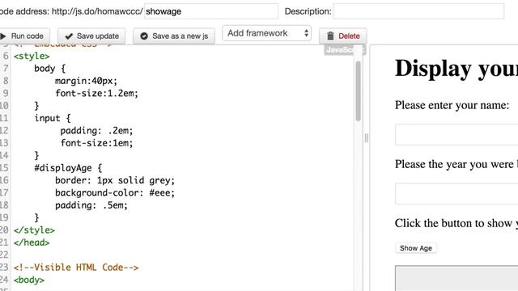Click the Save update checkmark icon
518x291 pixels.
coord(69,36)
